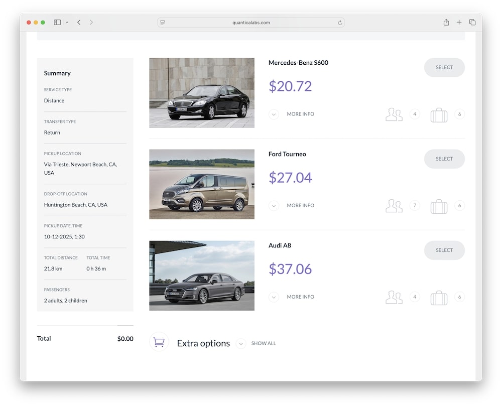Click the $27.04 price
This screenshot has width=502, height=407.
click(x=290, y=178)
